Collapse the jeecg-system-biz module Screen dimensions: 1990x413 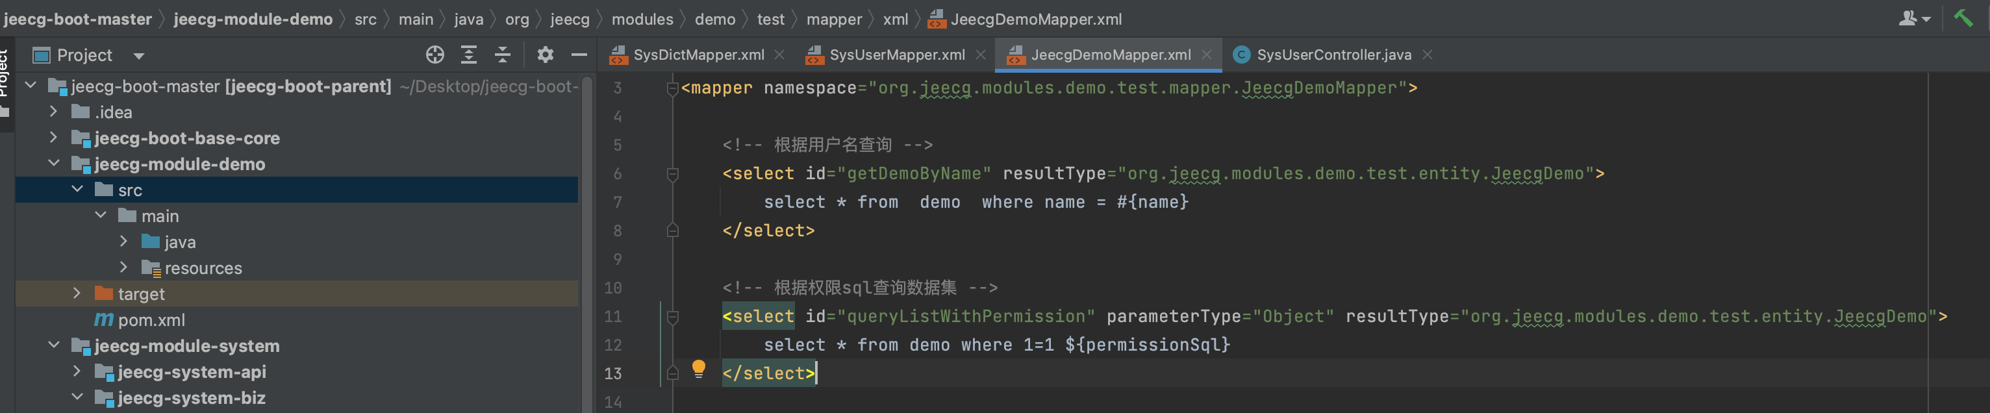tap(77, 397)
